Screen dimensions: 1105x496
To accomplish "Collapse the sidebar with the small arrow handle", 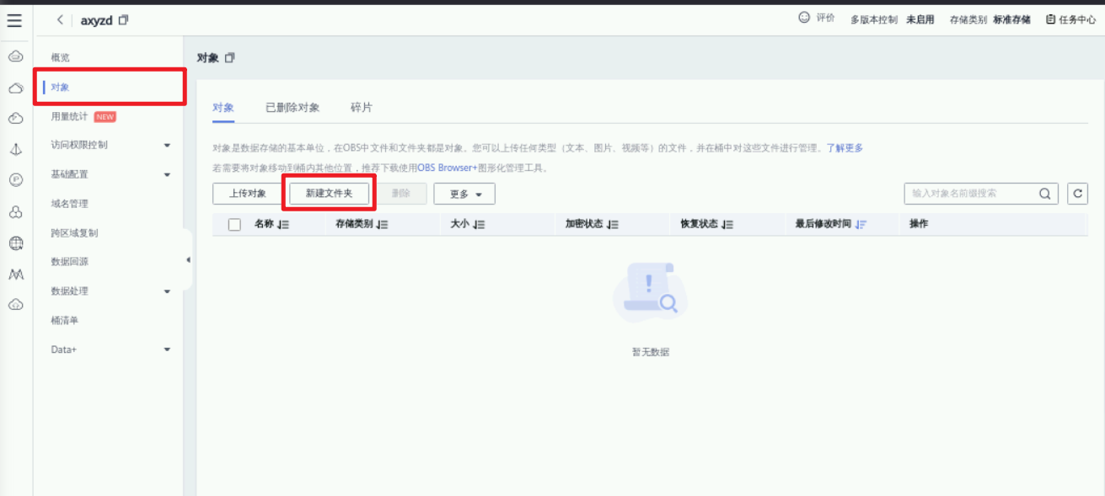I will tap(188, 260).
